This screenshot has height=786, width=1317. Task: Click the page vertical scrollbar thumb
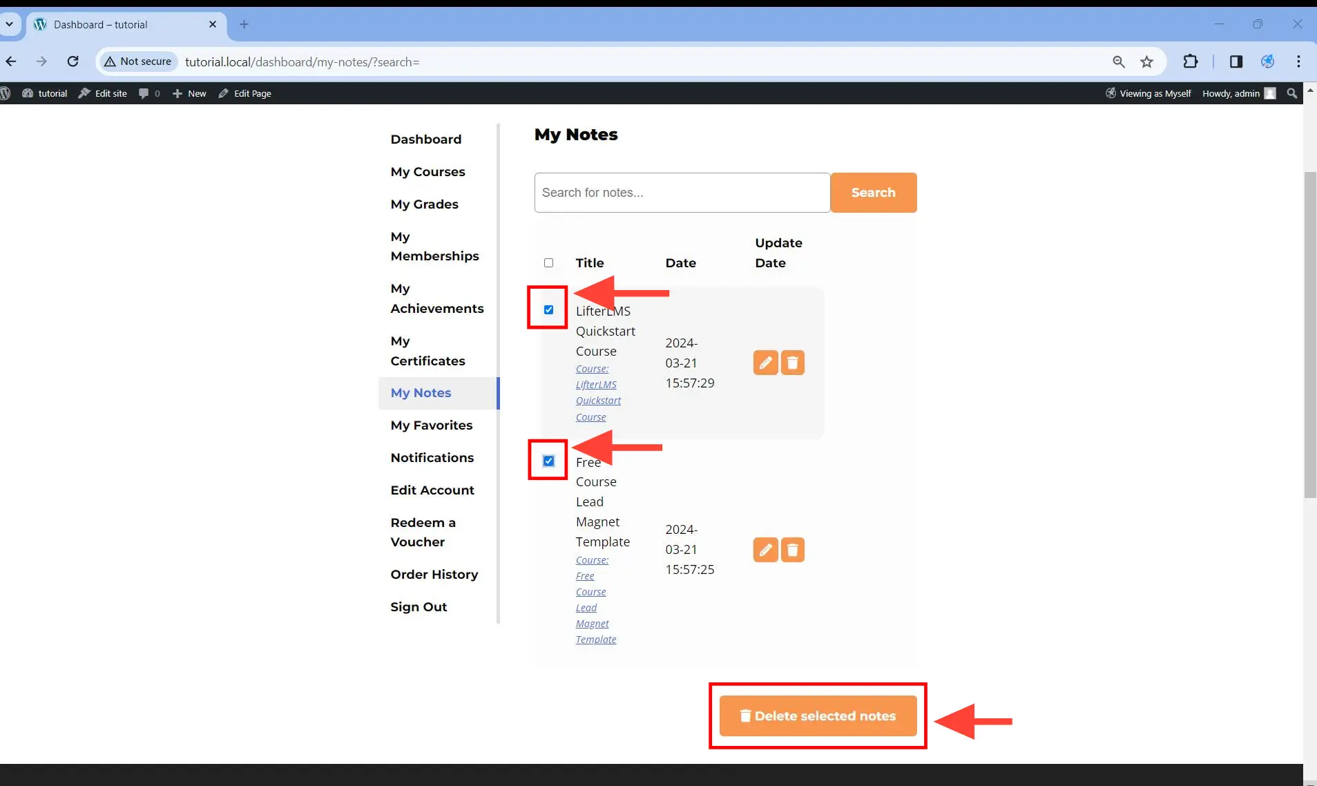coord(1309,334)
